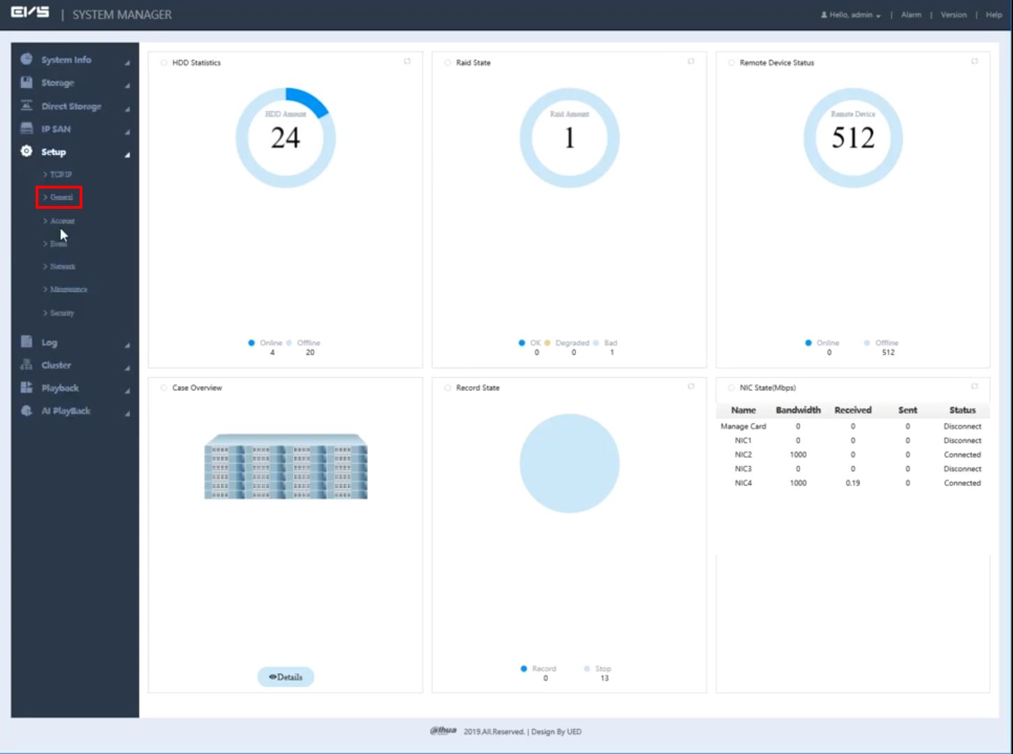The width and height of the screenshot is (1013, 754).
Task: Refresh the HDD Statistics panel
Action: [x=407, y=61]
